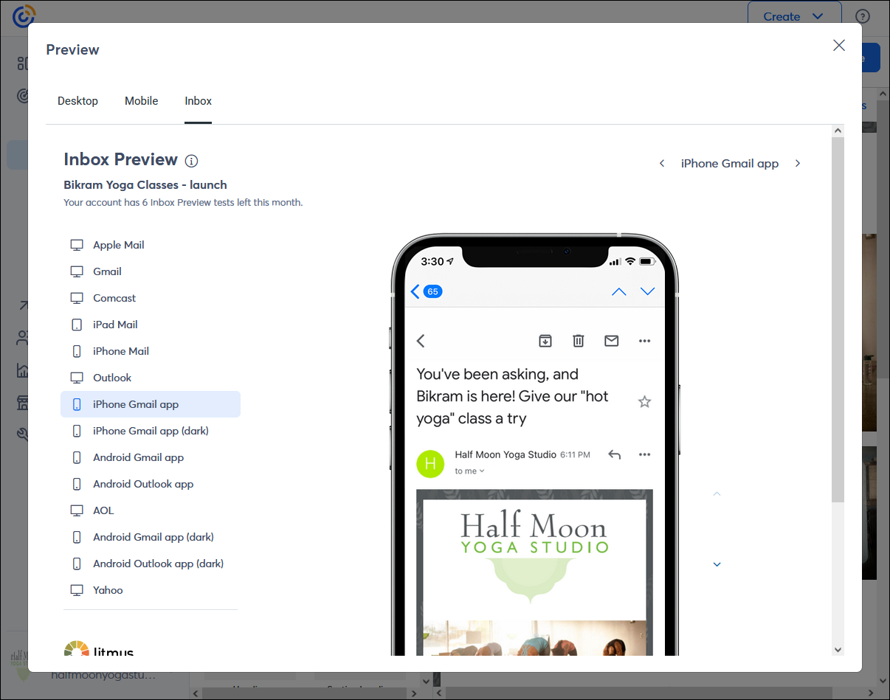
Task: Click the blue up arrow in the phone header
Action: (x=618, y=291)
